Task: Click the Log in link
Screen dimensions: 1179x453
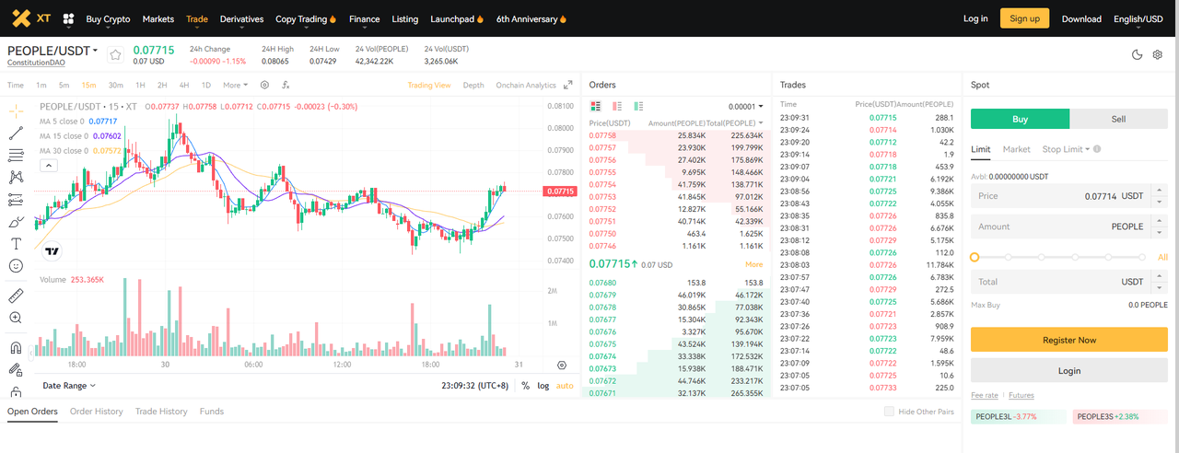Action: pyautogui.click(x=975, y=18)
